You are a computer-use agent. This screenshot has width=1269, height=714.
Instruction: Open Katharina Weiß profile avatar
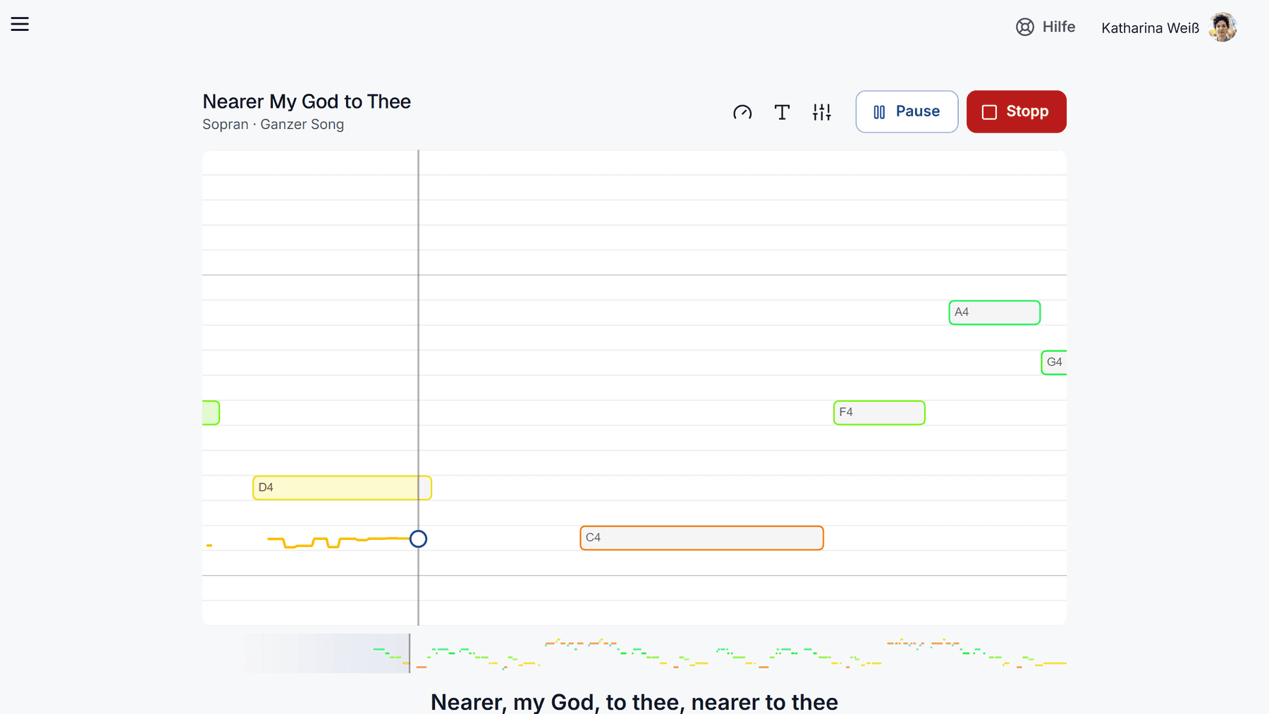pos(1222,27)
